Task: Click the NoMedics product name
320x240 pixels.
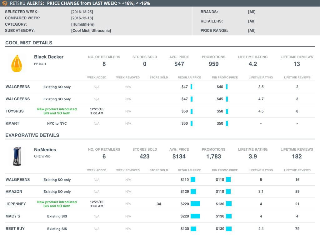Action: pyautogui.click(x=45, y=150)
